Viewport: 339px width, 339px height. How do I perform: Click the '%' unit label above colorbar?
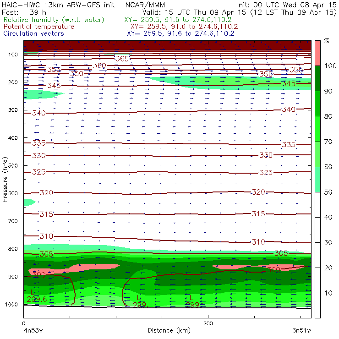click(x=327, y=41)
